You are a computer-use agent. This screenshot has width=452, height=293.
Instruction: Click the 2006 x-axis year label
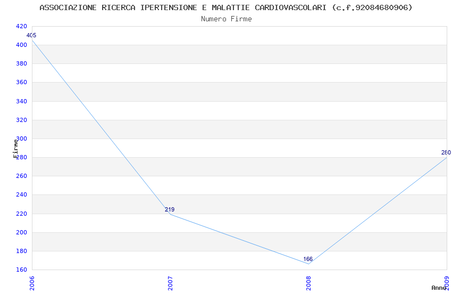coord(32,283)
